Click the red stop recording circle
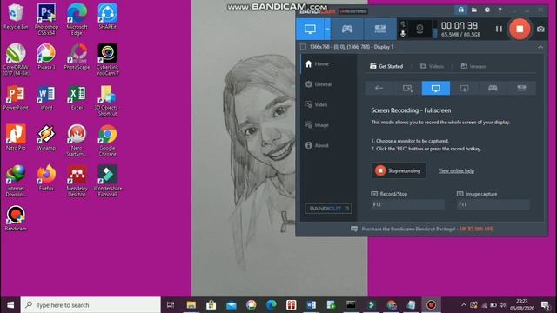The width and height of the screenshot is (557, 313). coord(520,29)
